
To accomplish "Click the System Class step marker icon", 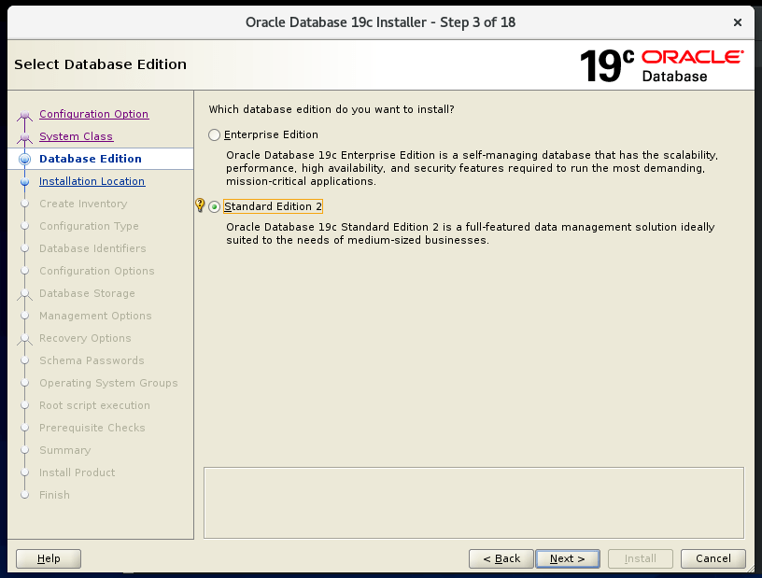I will point(25,137).
